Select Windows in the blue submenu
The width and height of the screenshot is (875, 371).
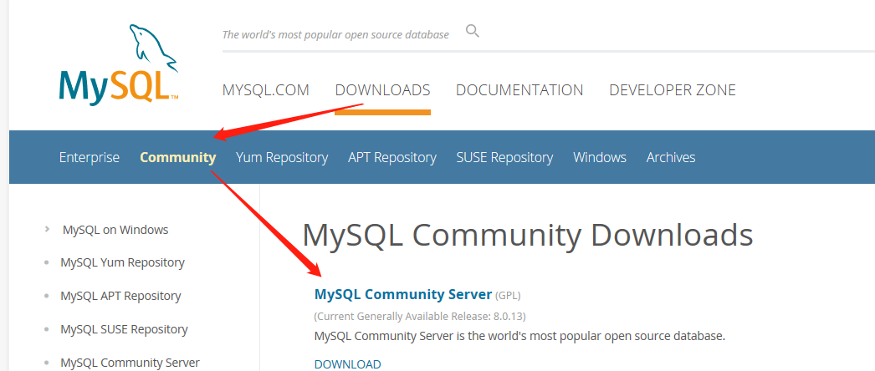click(x=600, y=158)
